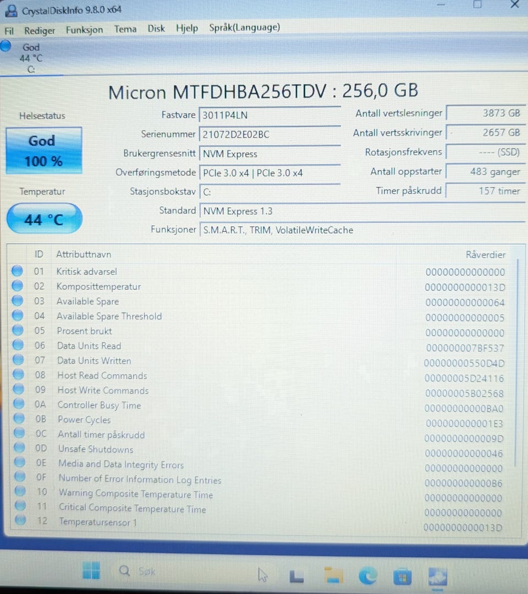Click the Stasjonsbokstav field C:
The height and width of the screenshot is (594, 528).
point(269,192)
